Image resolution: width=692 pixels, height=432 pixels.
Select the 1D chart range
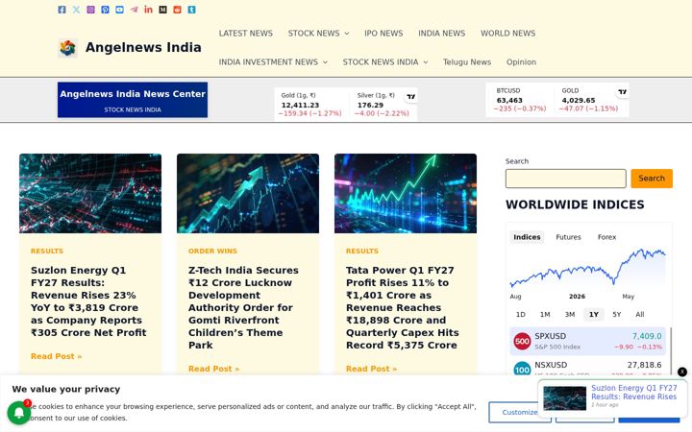(521, 314)
